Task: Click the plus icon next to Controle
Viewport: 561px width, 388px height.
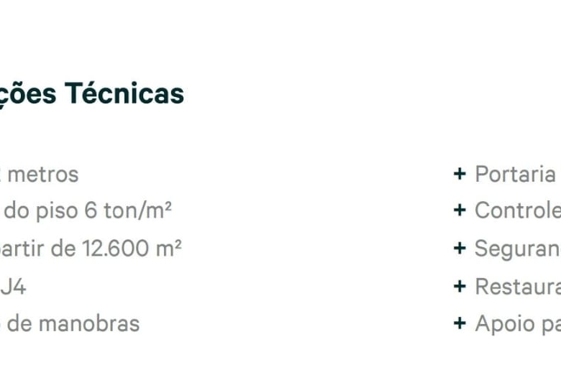Action: click(460, 211)
